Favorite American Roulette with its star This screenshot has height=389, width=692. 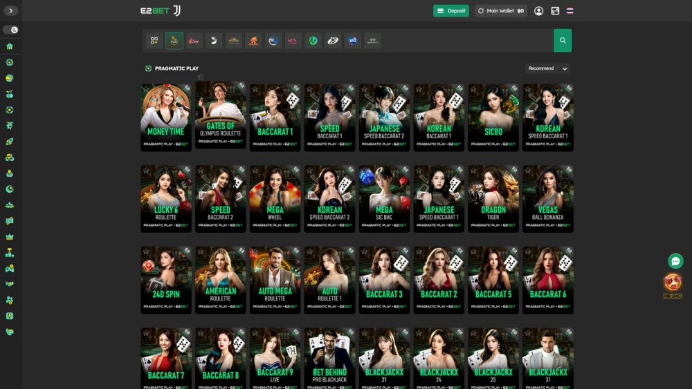[x=201, y=252]
